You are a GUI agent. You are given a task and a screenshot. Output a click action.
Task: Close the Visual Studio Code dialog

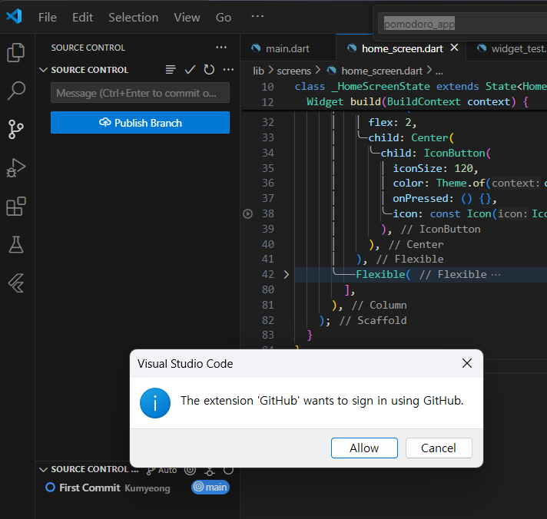[467, 363]
